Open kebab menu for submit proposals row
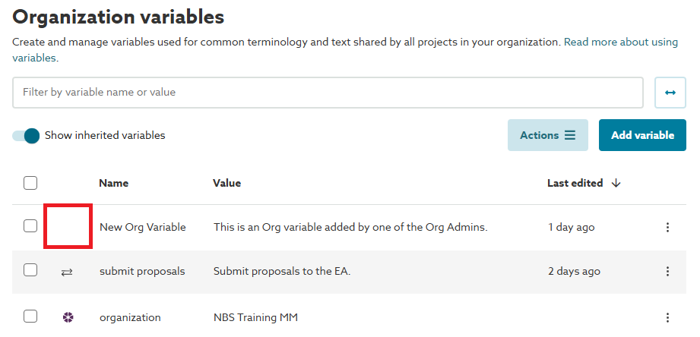Image resolution: width=700 pixels, height=337 pixels. 667,272
